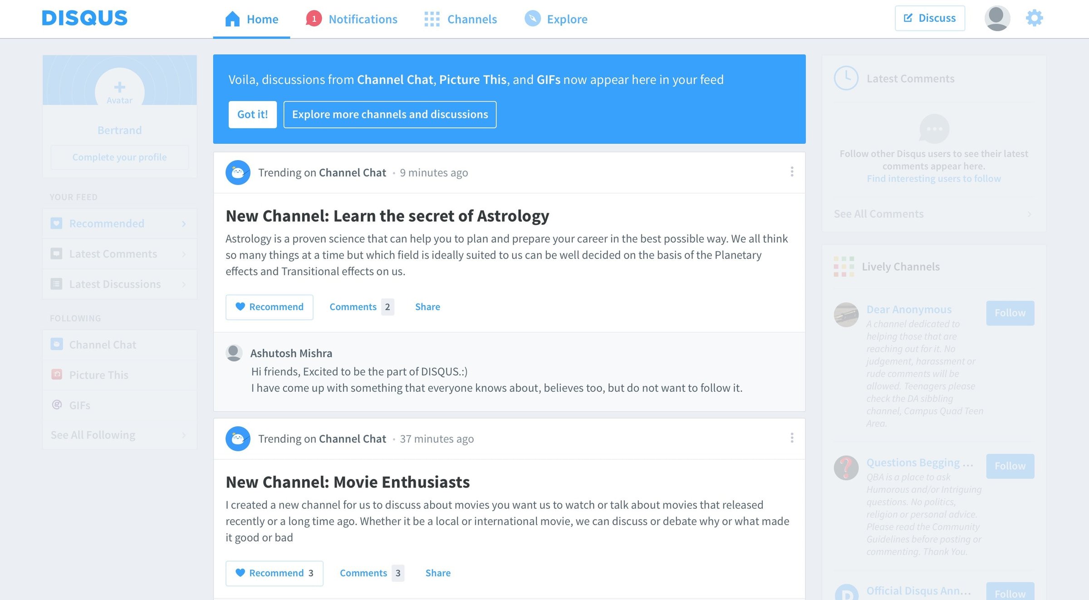
Task: Open Channel Chat in Following list
Action: [120, 345]
